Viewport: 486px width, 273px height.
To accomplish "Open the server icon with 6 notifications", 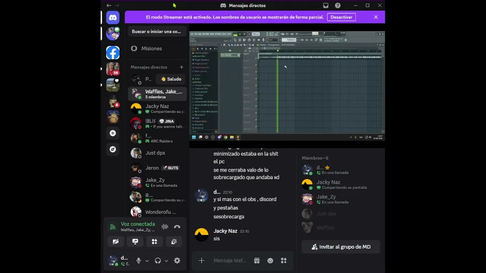I will 113,101.
